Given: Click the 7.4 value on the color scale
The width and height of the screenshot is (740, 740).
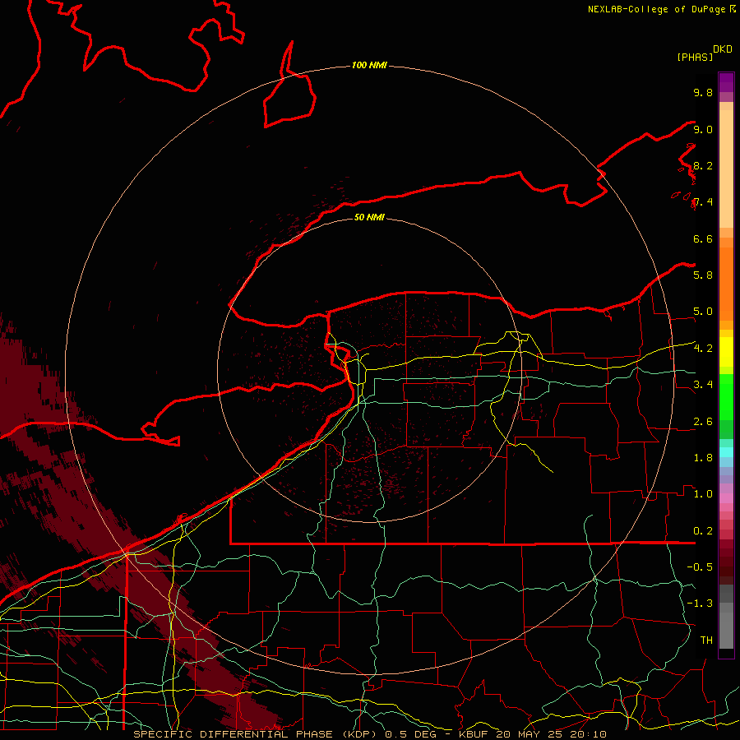Looking at the screenshot, I should click(x=703, y=202).
